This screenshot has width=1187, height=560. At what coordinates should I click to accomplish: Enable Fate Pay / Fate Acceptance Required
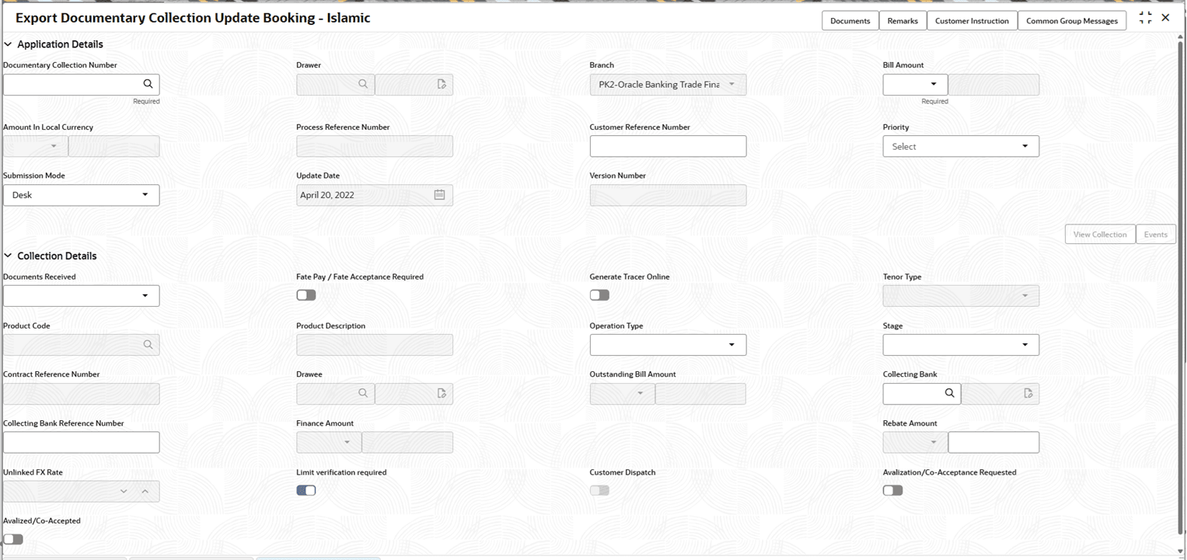[305, 295]
